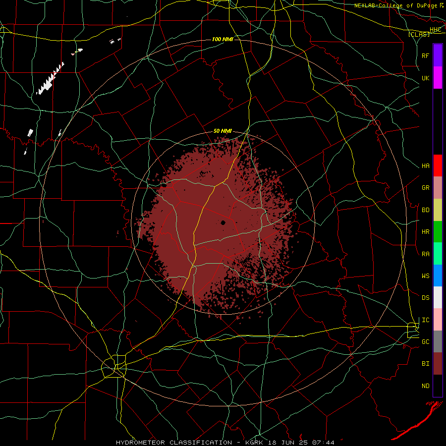The image size is (446, 446).
Task: Select the blue WS legend swatch
Action: coord(438,276)
